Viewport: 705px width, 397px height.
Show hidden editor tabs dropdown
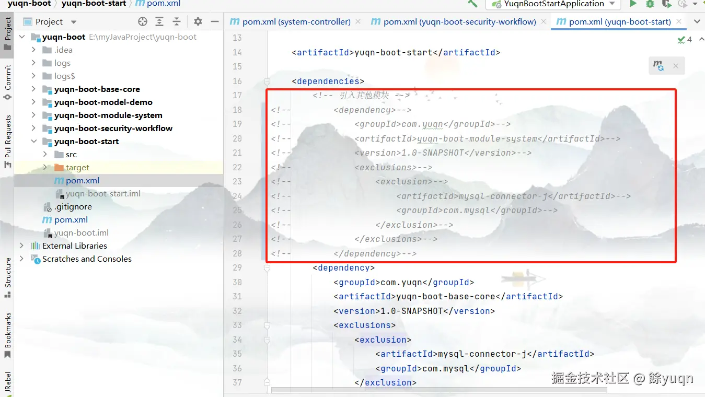697,21
